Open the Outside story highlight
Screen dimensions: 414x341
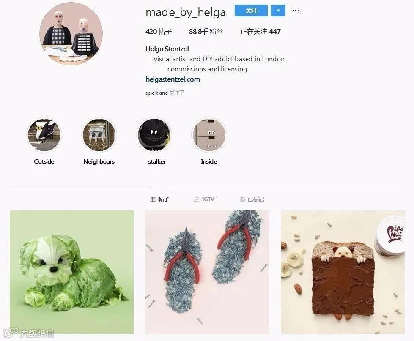[44, 135]
